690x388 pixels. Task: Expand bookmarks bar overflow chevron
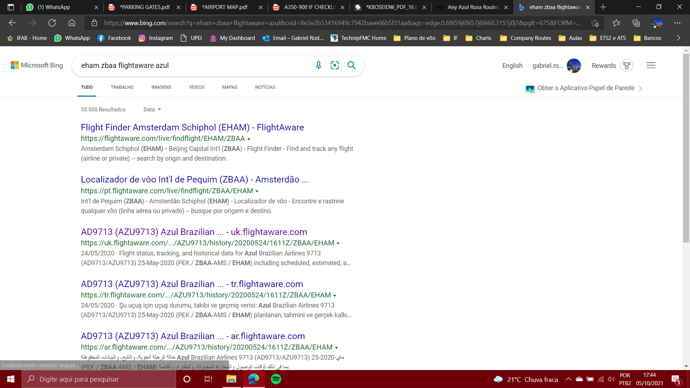(x=678, y=38)
